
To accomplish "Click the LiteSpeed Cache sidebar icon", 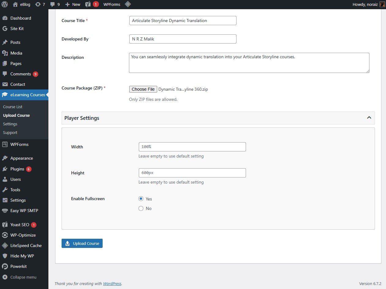I will pyautogui.click(x=5, y=245).
